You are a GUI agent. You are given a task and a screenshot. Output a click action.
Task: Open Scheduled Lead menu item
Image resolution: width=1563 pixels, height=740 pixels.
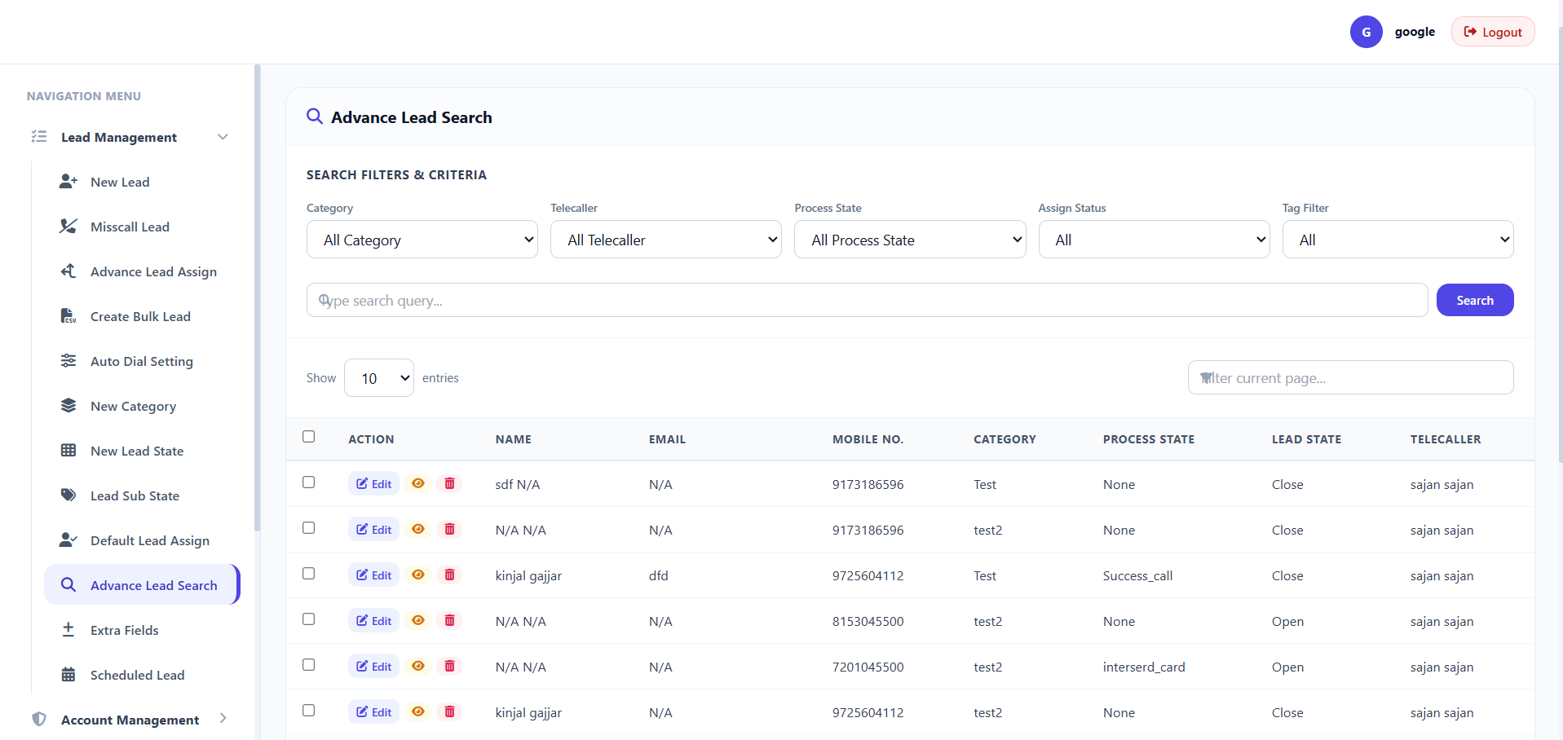pyautogui.click(x=142, y=675)
